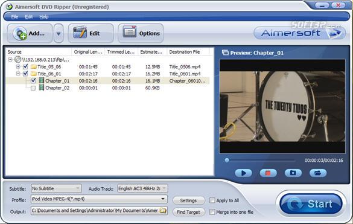The width and height of the screenshot is (353, 224).
Task: Open the Subtitle dropdown
Action: pos(56,188)
